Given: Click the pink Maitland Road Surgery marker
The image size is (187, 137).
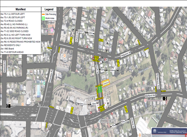Looking at the screenshot, I should [145, 100].
